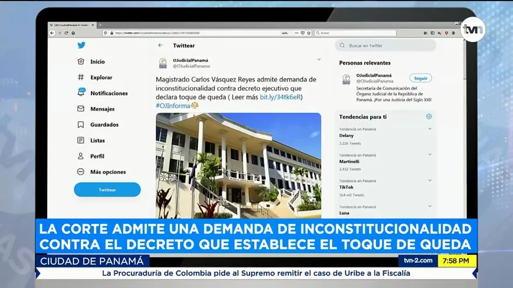
Task: Select Guardados menu label
Action: tap(104, 125)
